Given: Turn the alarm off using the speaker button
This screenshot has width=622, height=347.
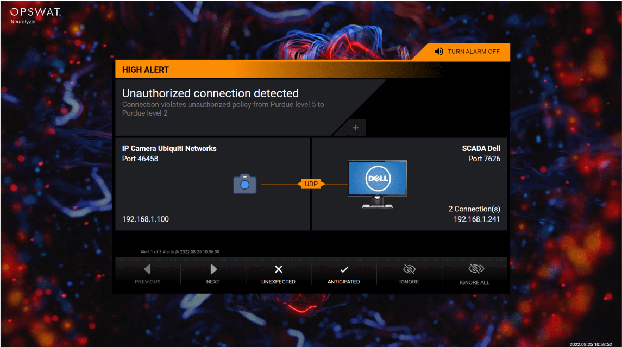Looking at the screenshot, I should (x=466, y=52).
